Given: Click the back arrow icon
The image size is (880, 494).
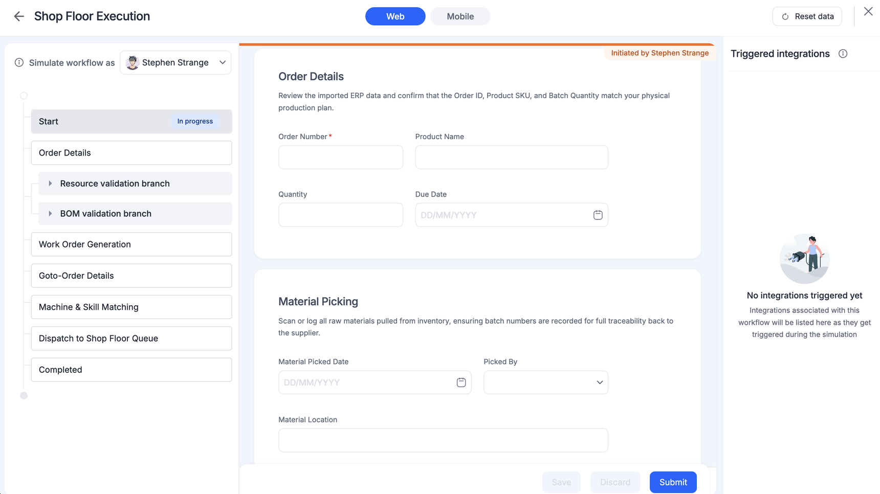Looking at the screenshot, I should [19, 16].
